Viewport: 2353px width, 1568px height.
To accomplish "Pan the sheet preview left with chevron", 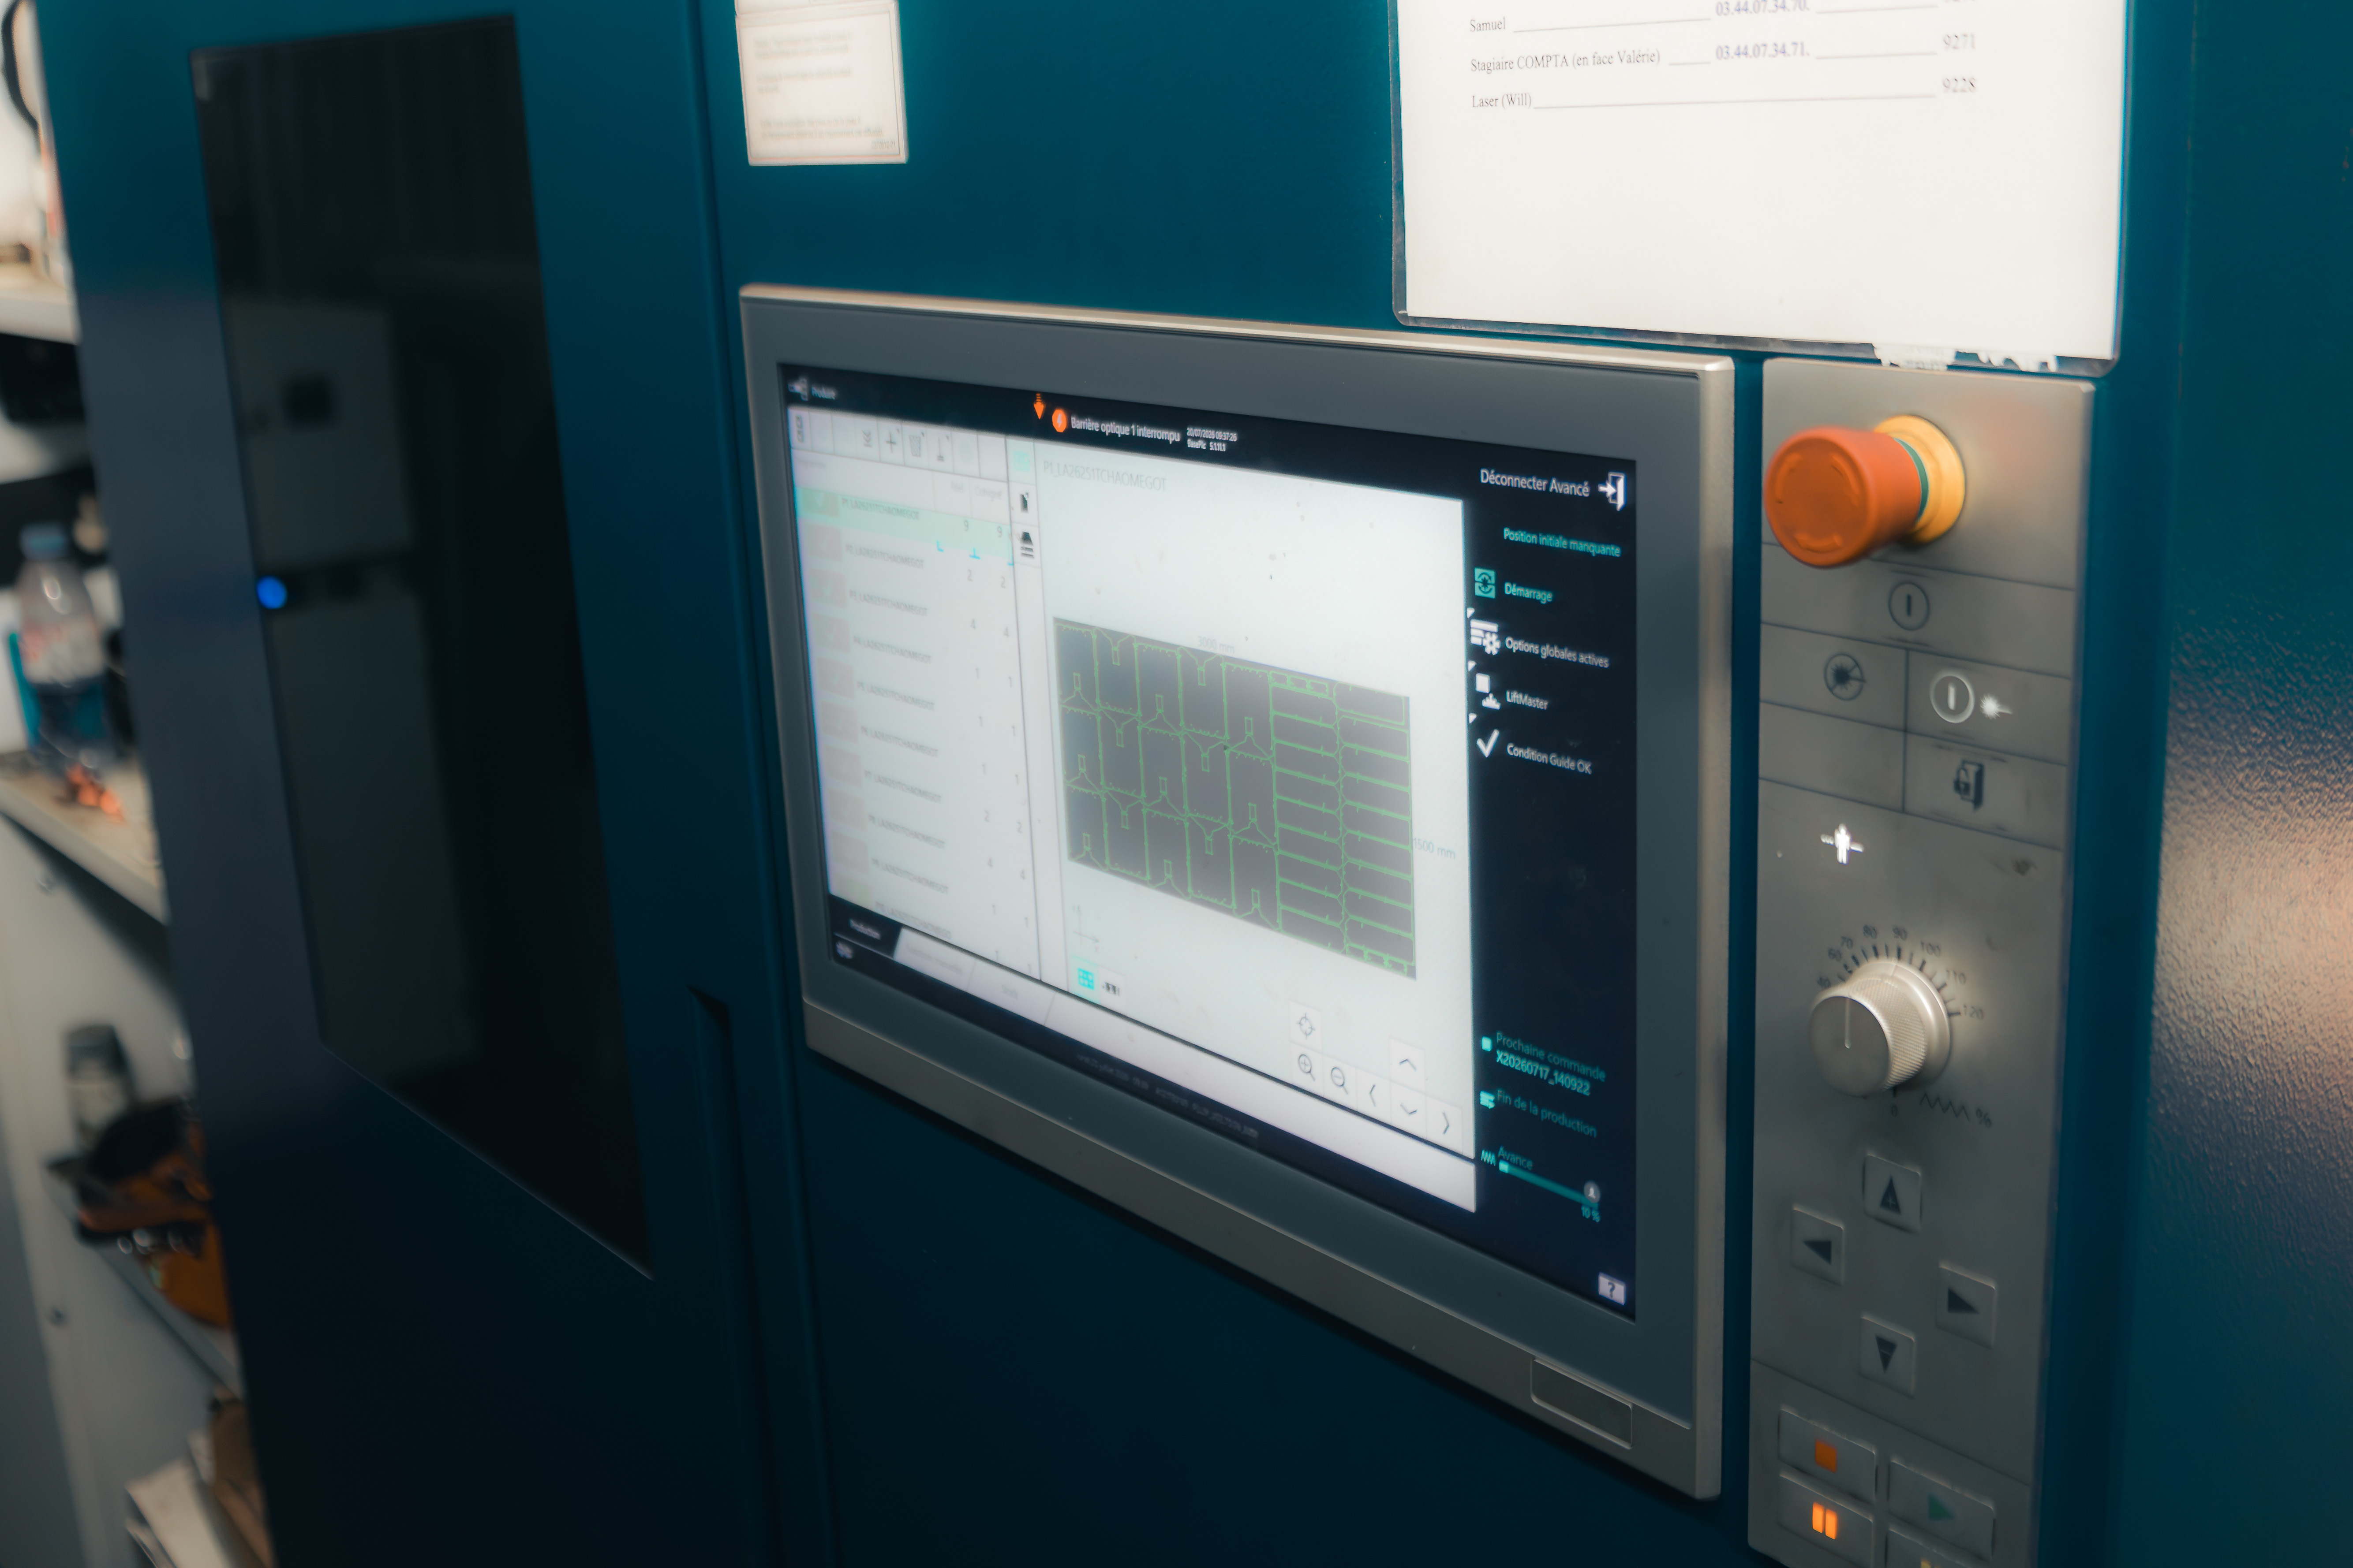I will click(1373, 1094).
